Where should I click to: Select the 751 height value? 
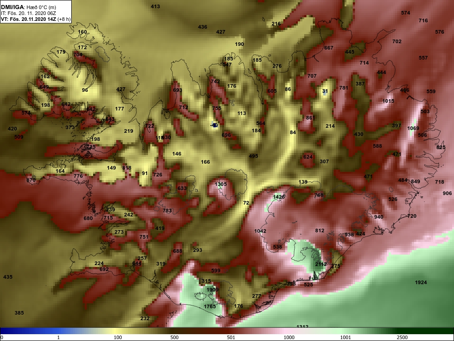(143, 237)
